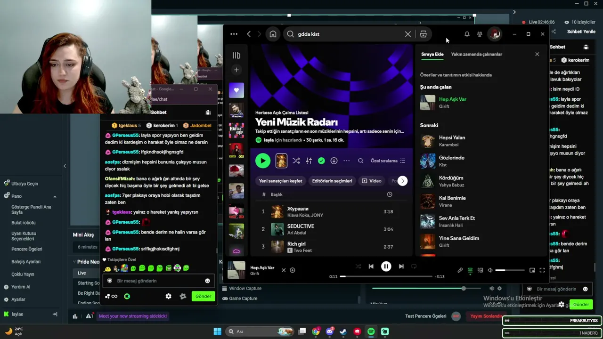Image resolution: width=603 pixels, height=339 pixels.
Task: Open left chat settings gear
Action: (x=168, y=296)
